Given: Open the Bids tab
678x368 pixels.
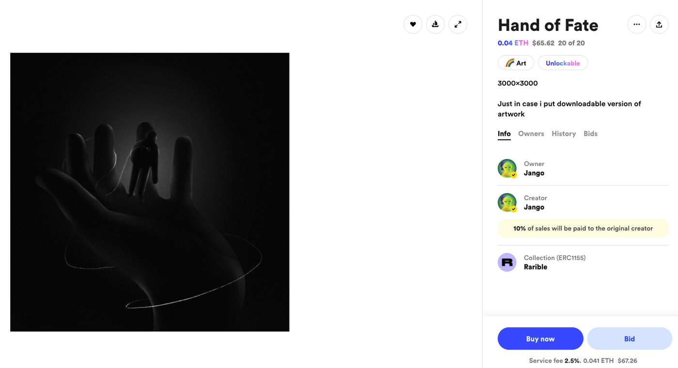Looking at the screenshot, I should (x=590, y=133).
